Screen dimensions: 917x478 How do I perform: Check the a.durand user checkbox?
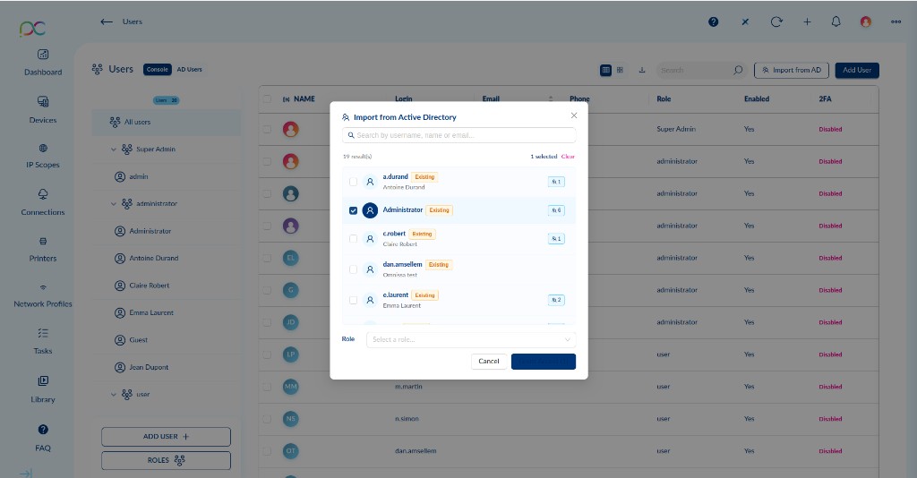pyautogui.click(x=353, y=182)
